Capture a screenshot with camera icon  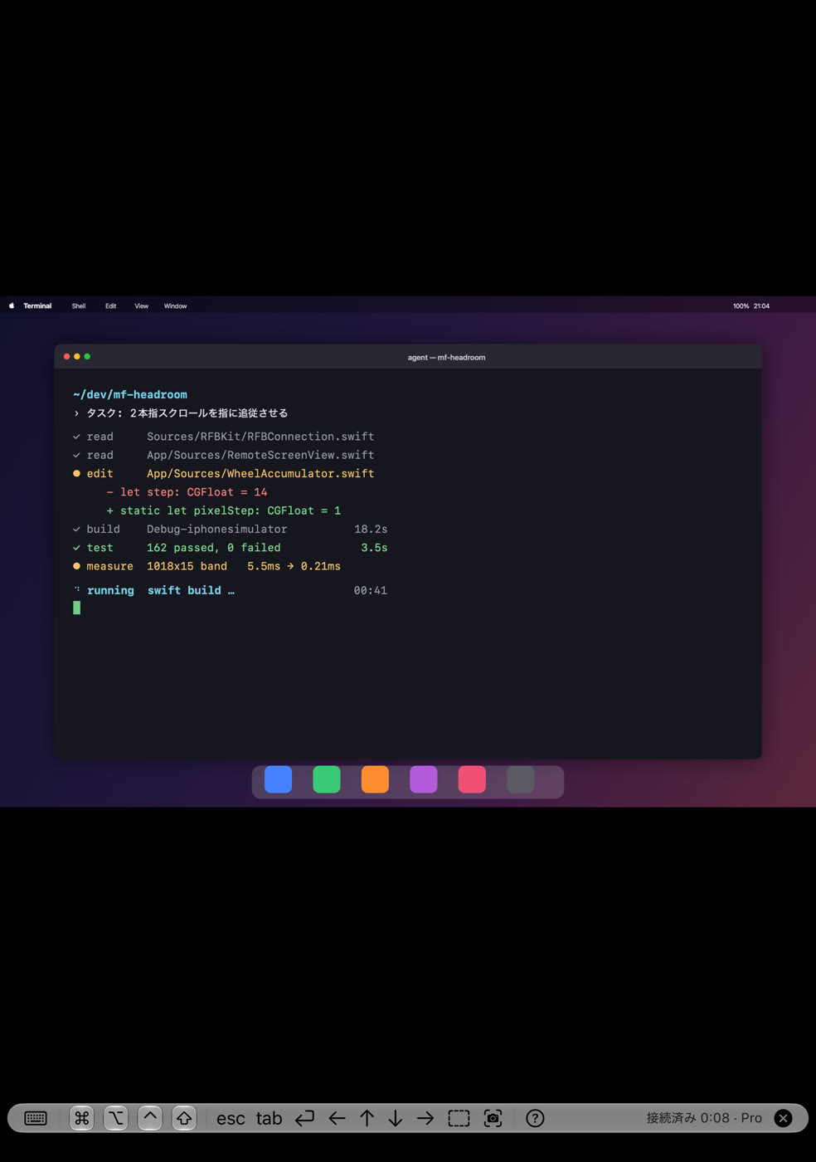point(493,1118)
